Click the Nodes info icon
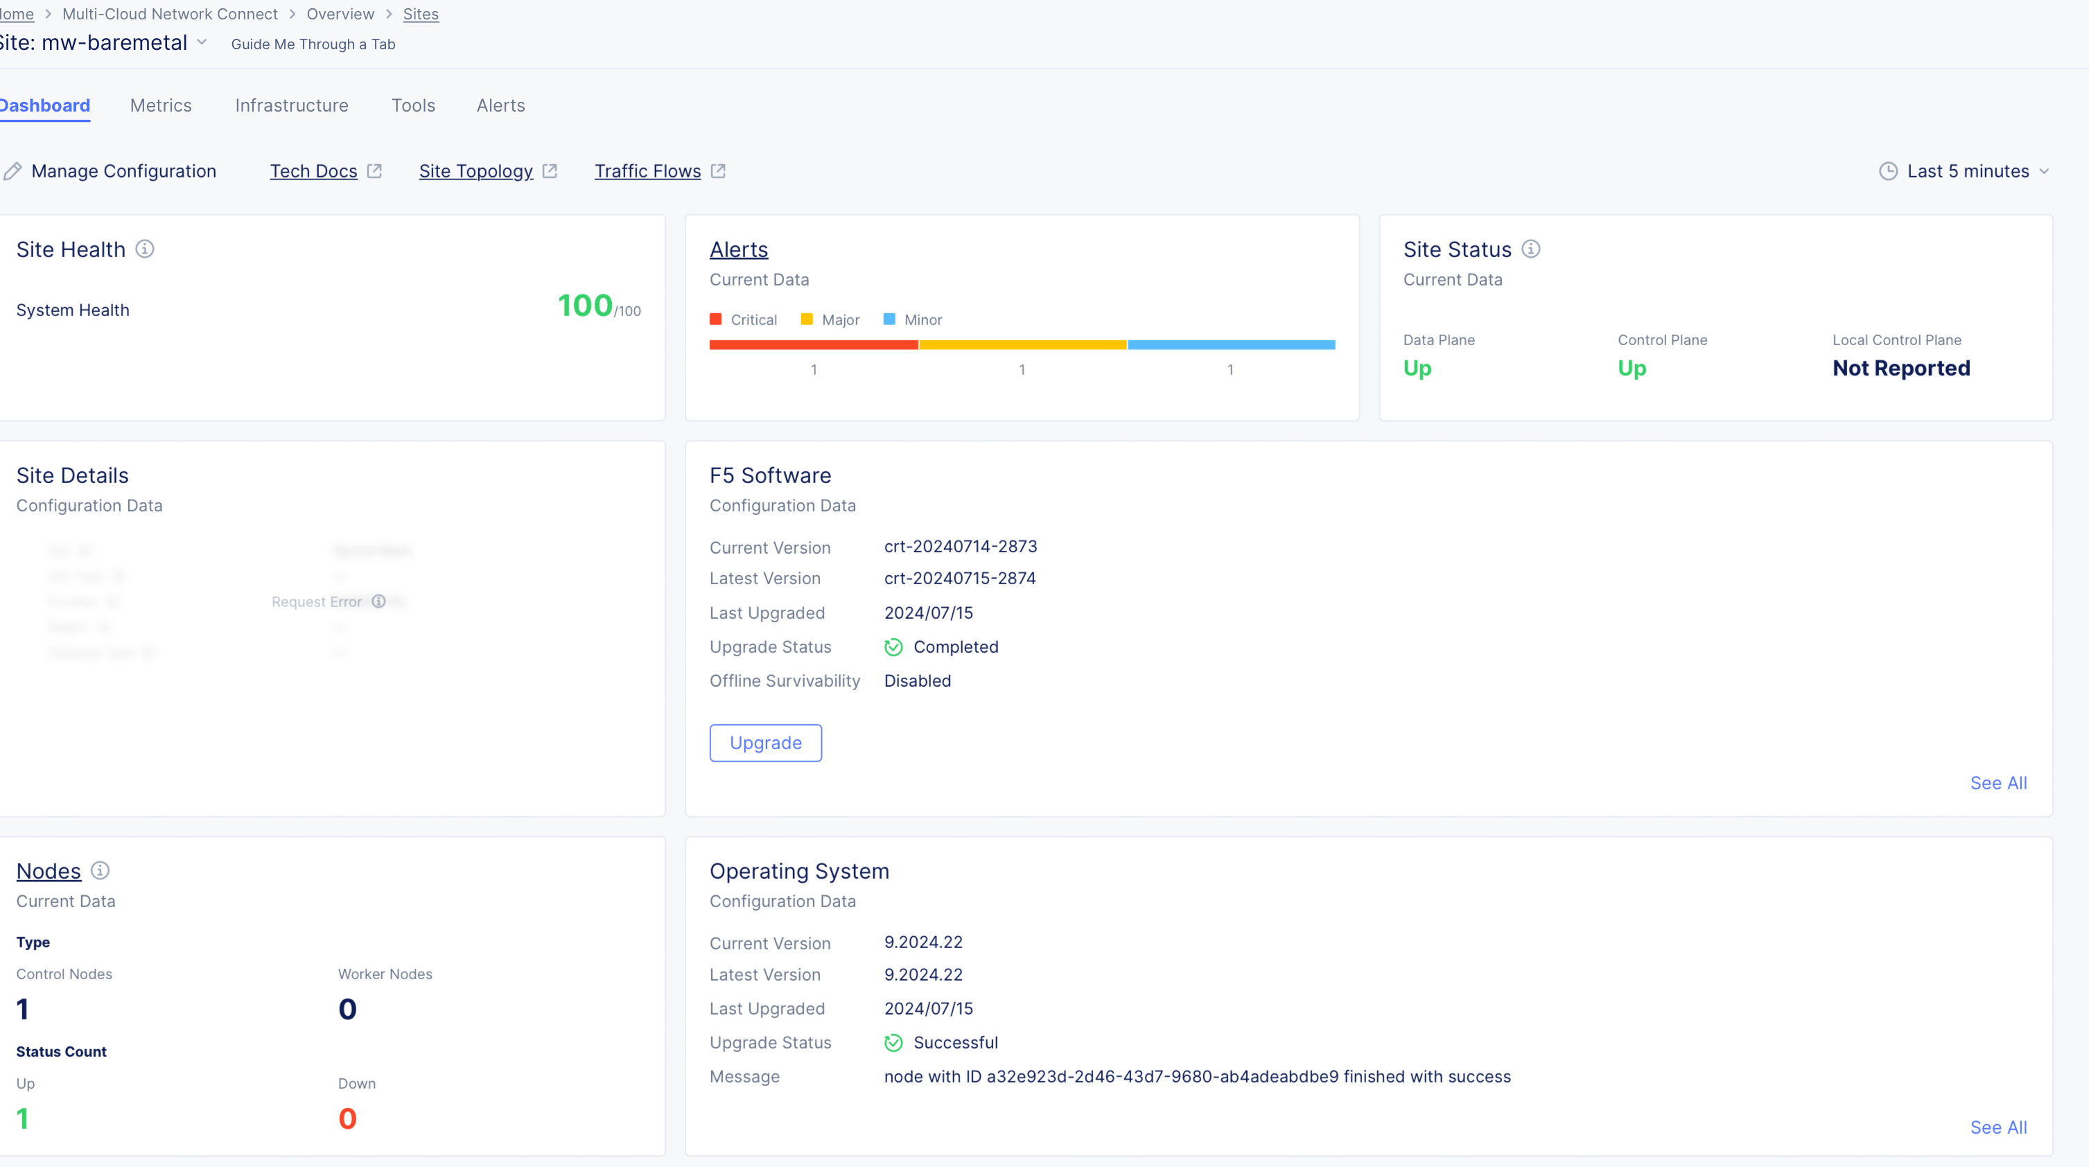The height and width of the screenshot is (1167, 2089). (100, 870)
